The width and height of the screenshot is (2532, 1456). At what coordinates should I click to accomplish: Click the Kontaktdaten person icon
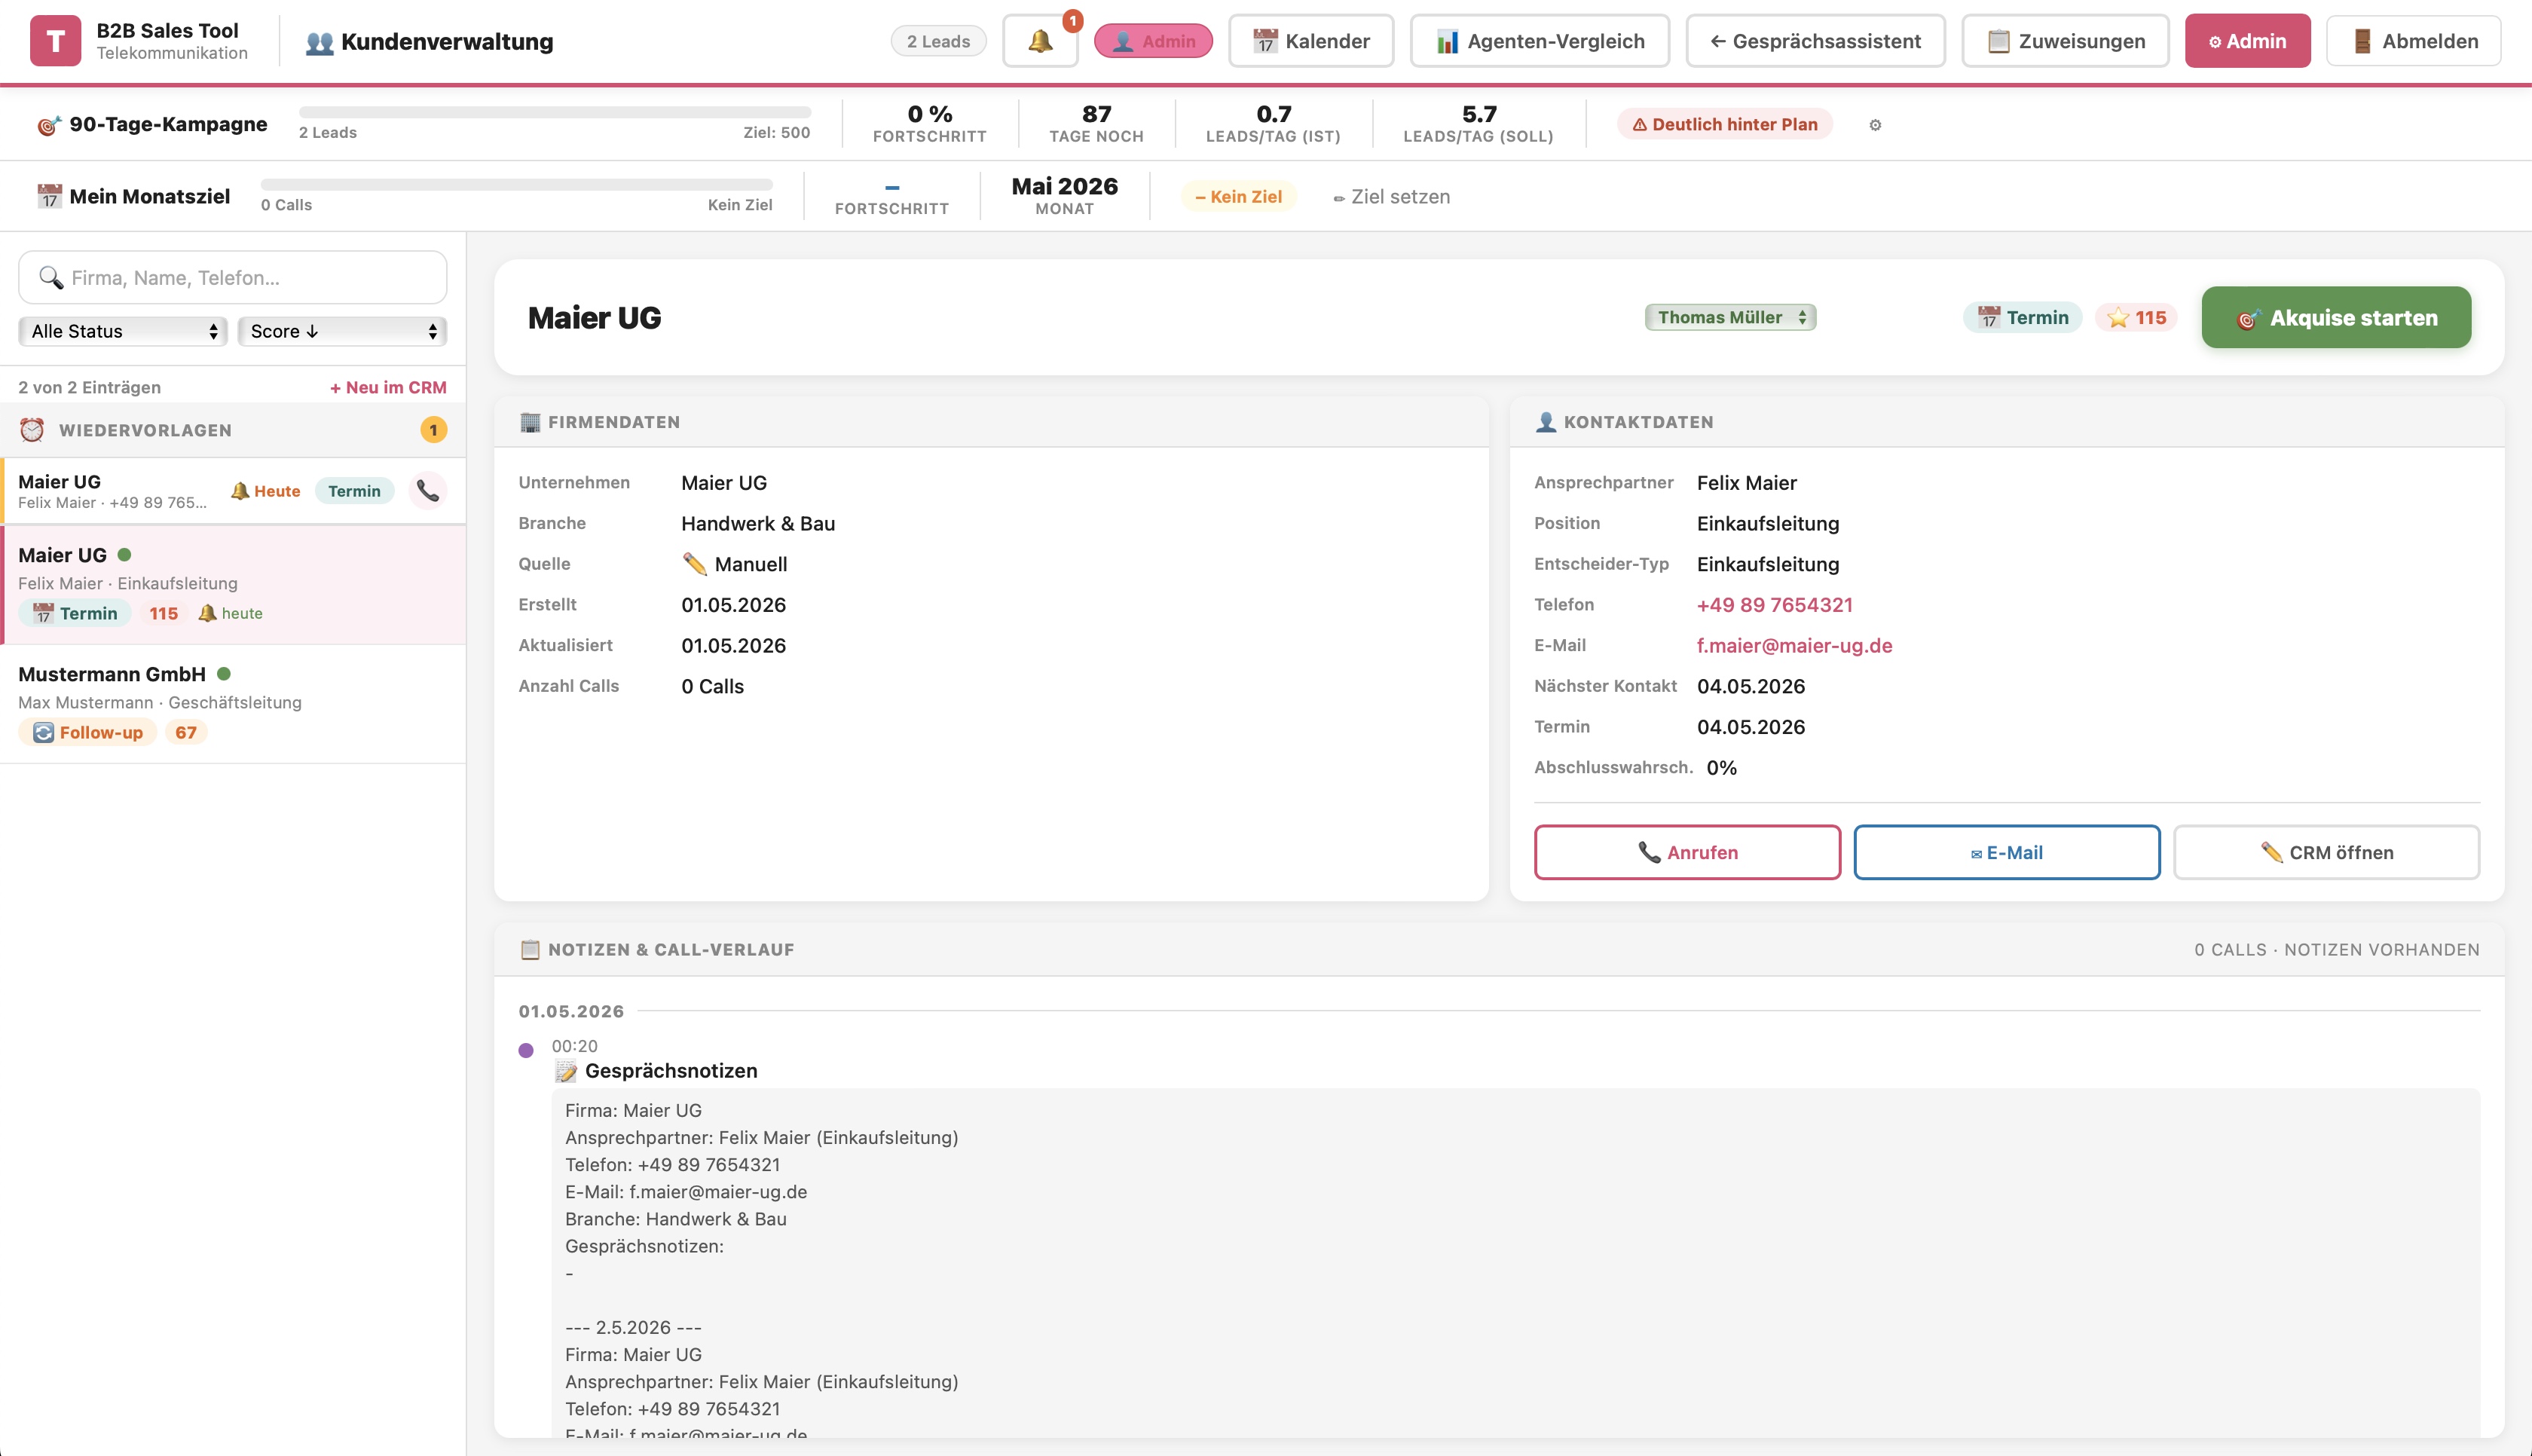tap(1546, 422)
